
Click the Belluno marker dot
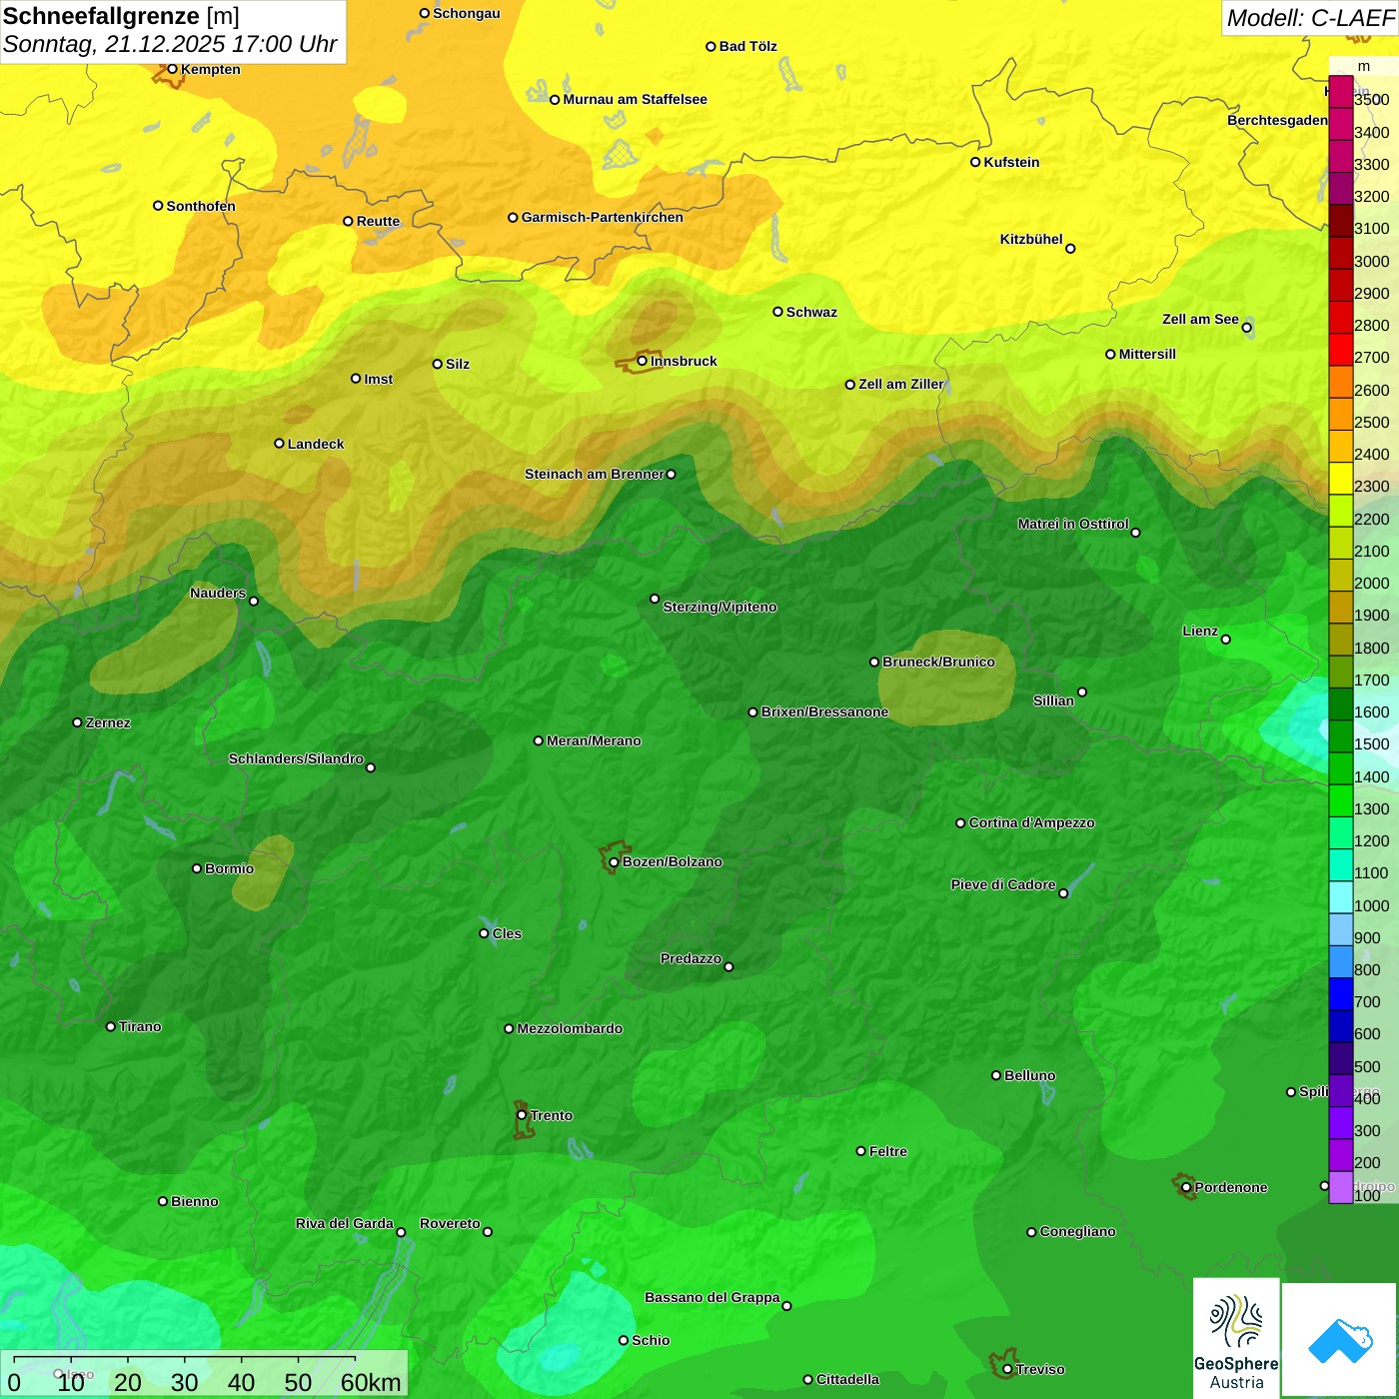click(x=996, y=1075)
